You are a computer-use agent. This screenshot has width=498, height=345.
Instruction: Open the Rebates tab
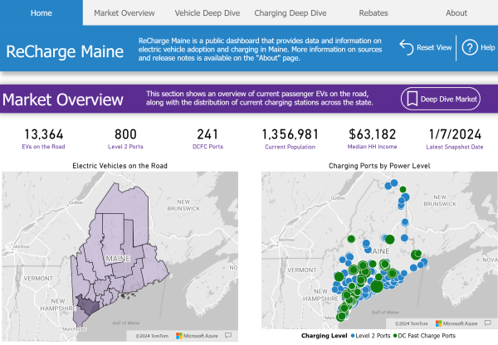[373, 12]
